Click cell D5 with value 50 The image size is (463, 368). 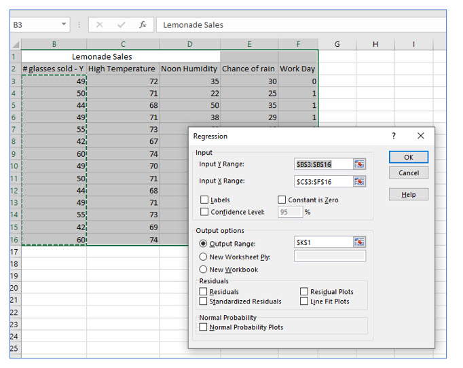point(190,105)
